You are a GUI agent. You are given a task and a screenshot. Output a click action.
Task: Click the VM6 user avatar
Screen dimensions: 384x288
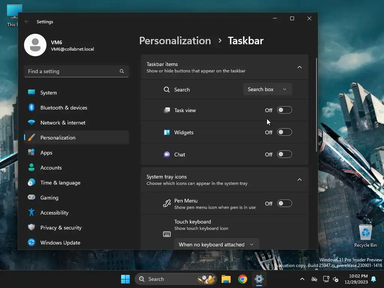tap(35, 45)
